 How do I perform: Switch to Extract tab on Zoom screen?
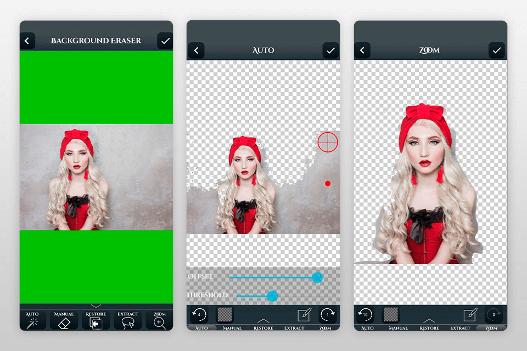(x=460, y=328)
